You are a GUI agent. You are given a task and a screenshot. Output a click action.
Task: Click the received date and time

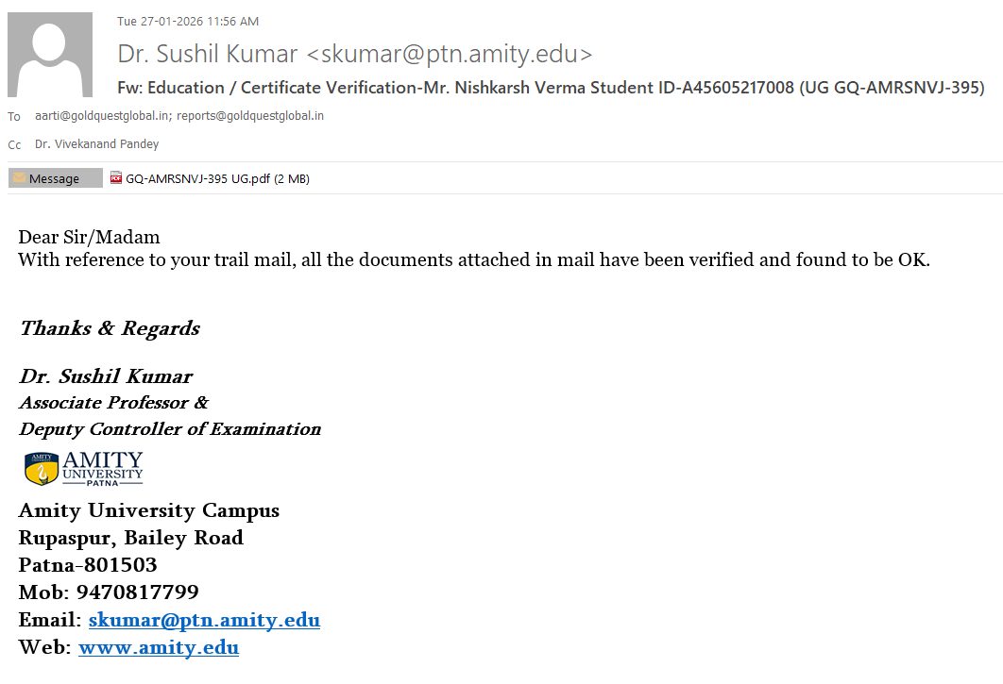(x=188, y=21)
